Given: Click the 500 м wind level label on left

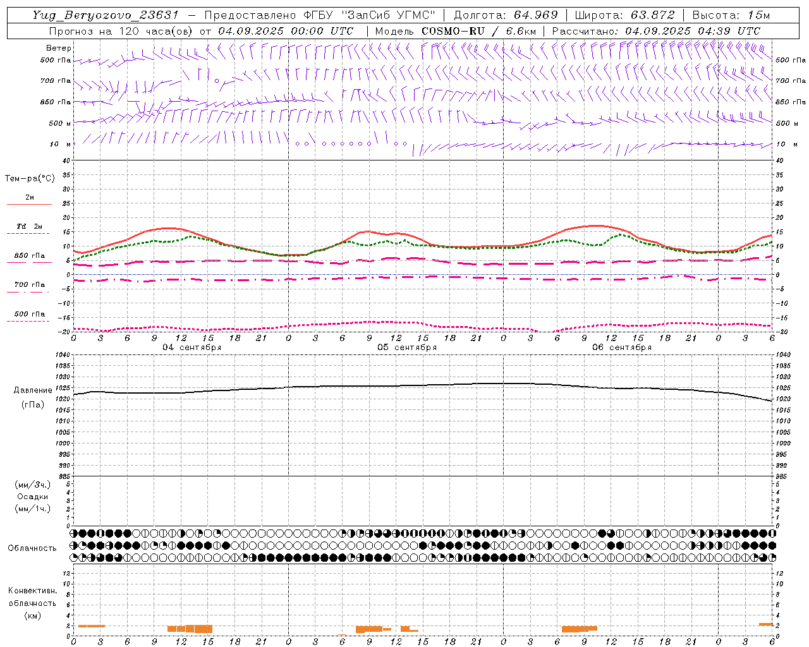Looking at the screenshot, I should pyautogui.click(x=60, y=123).
